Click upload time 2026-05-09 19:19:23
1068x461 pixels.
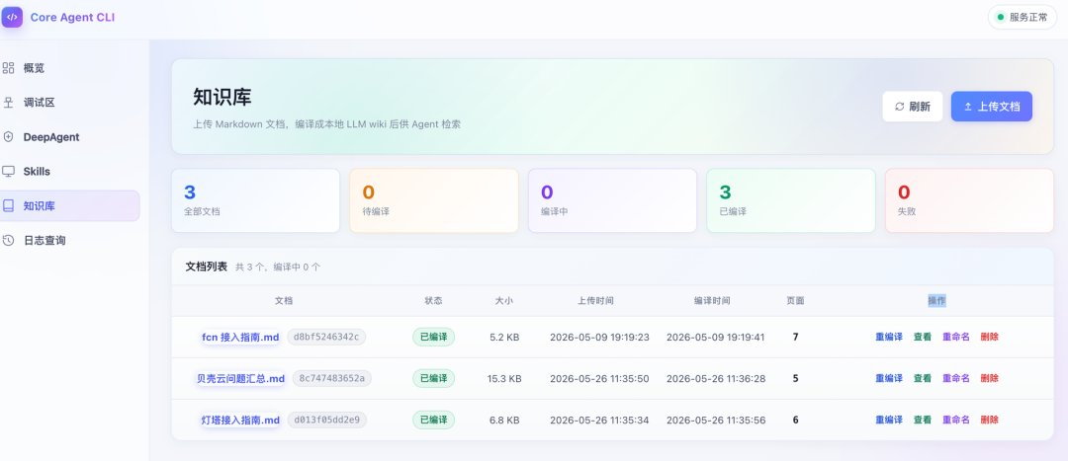pos(599,337)
